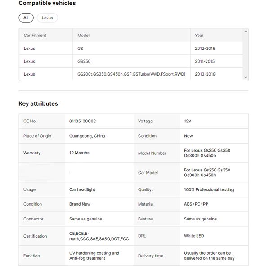Click the GS200t, GS350, GS450h model cell

[x=131, y=74]
